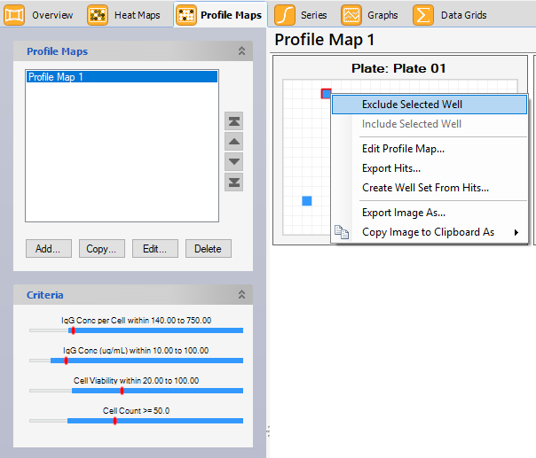Move profile map to bottom of list
Image resolution: width=536 pixels, height=458 pixels.
(x=233, y=182)
